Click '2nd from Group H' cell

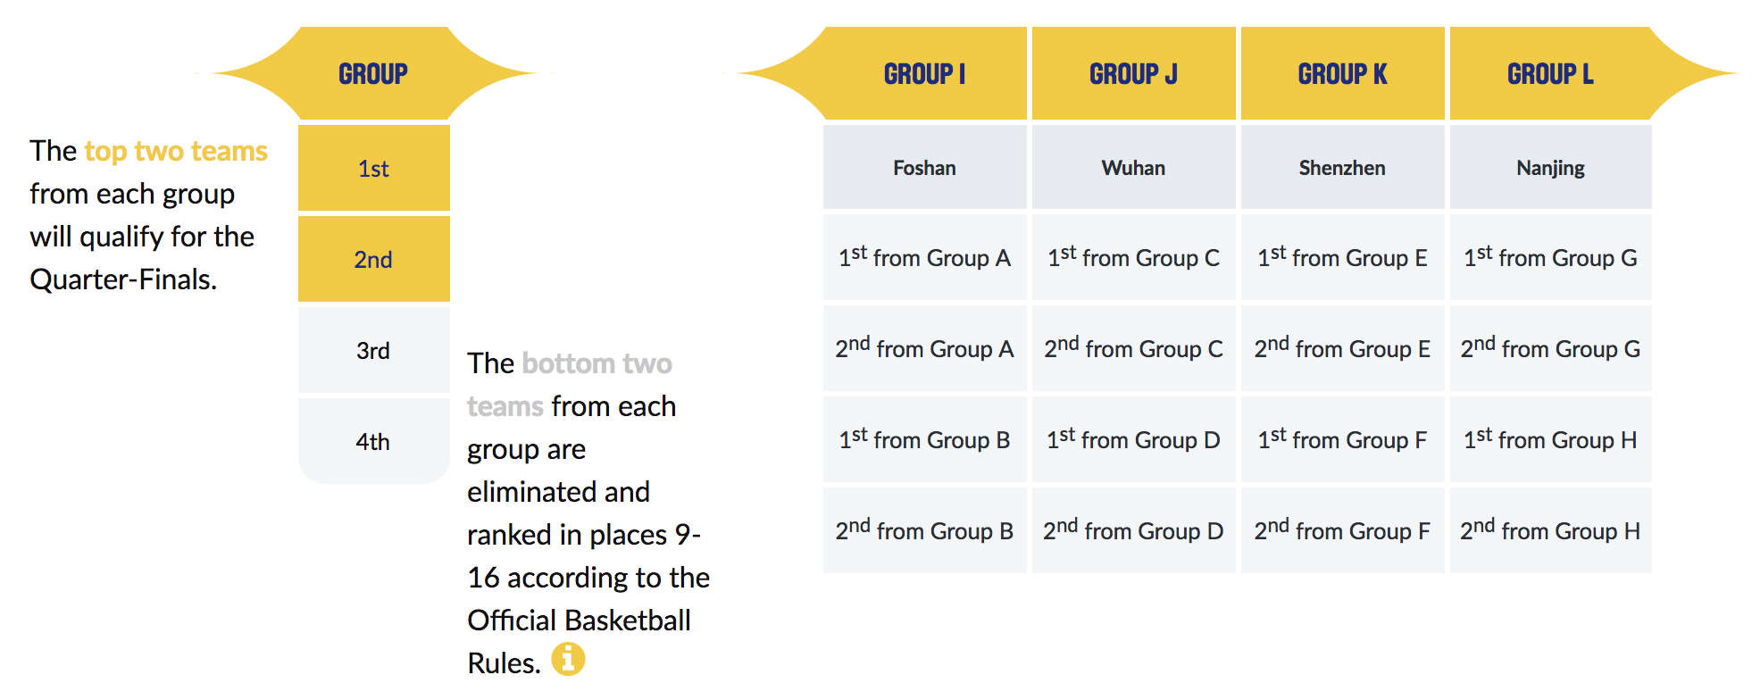point(1551,530)
